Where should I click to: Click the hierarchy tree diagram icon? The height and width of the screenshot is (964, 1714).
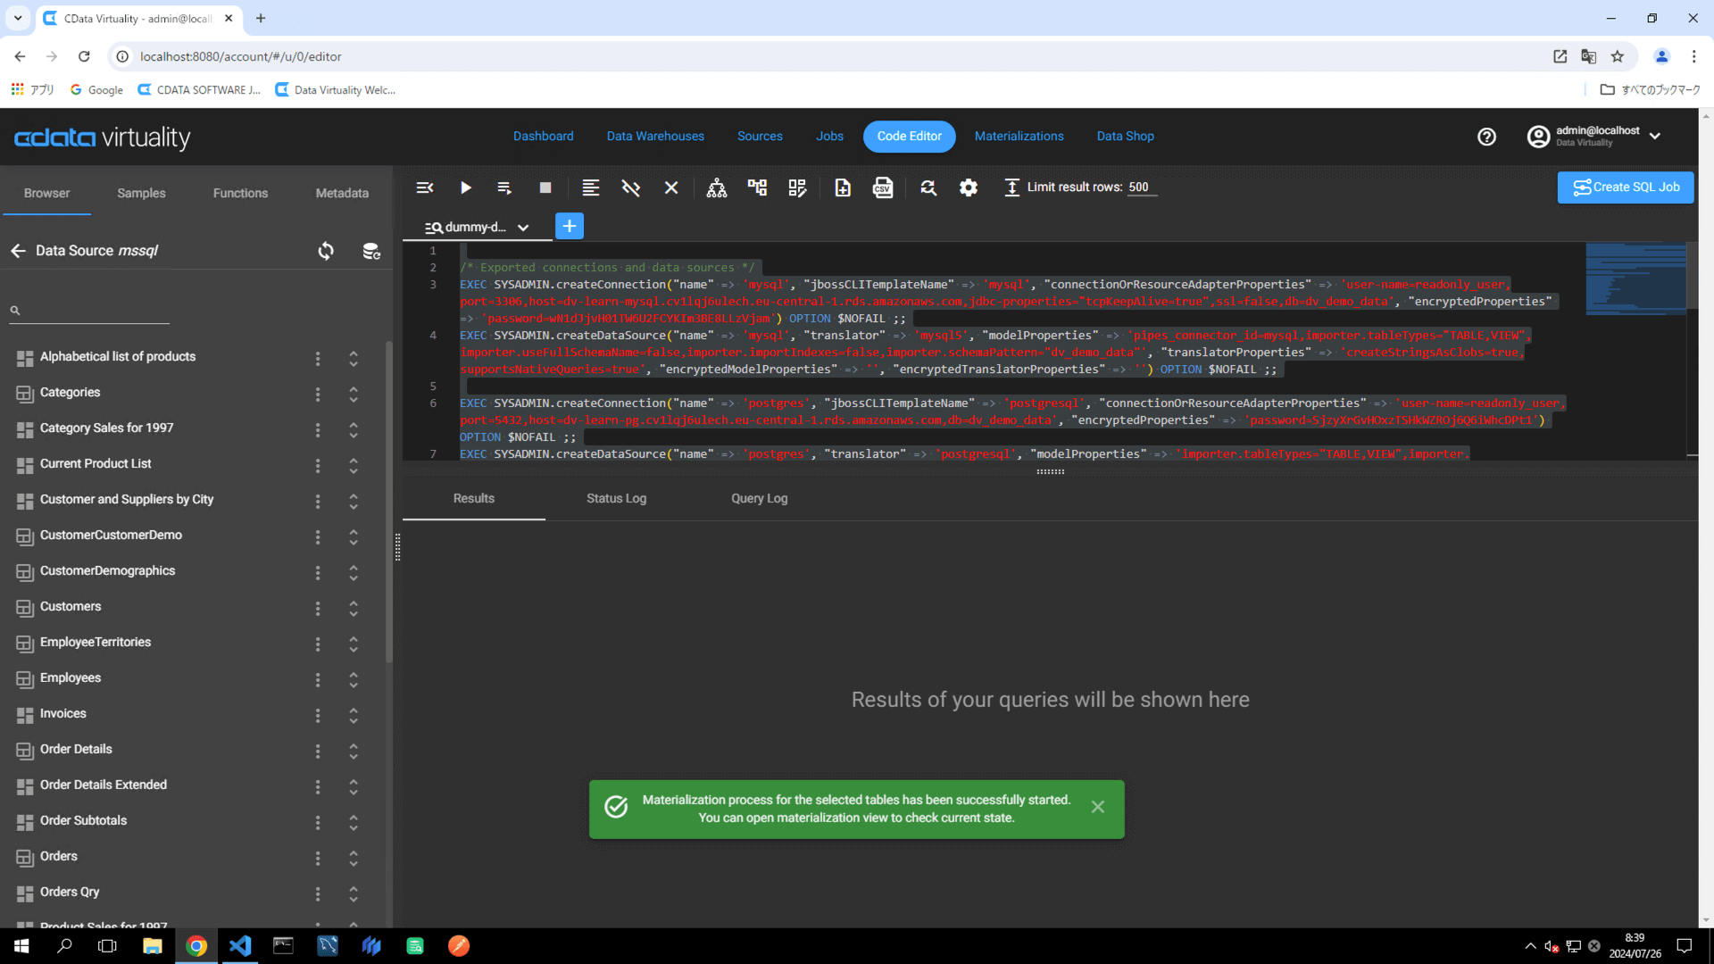point(716,187)
